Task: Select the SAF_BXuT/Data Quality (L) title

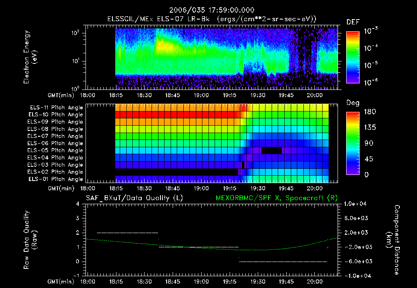Action: (x=134, y=198)
